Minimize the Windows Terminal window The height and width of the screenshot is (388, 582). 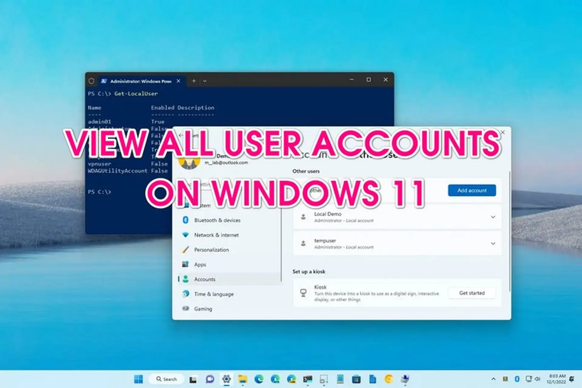(352, 80)
